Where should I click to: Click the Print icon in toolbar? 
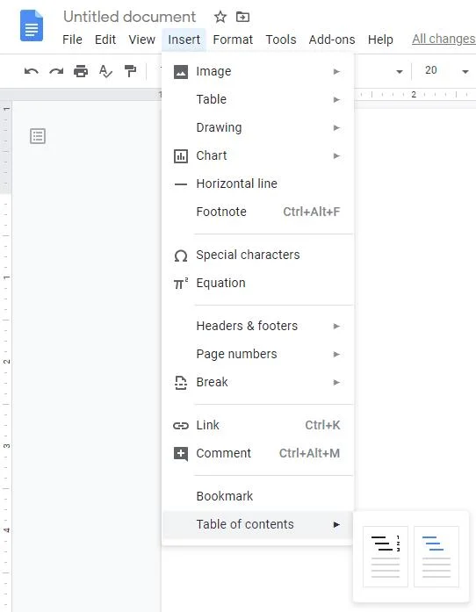81,71
